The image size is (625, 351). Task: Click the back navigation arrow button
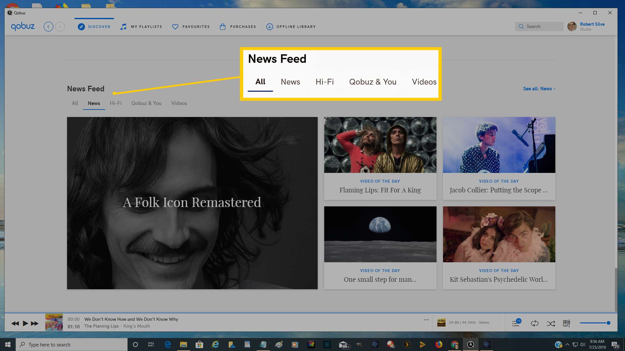(49, 27)
